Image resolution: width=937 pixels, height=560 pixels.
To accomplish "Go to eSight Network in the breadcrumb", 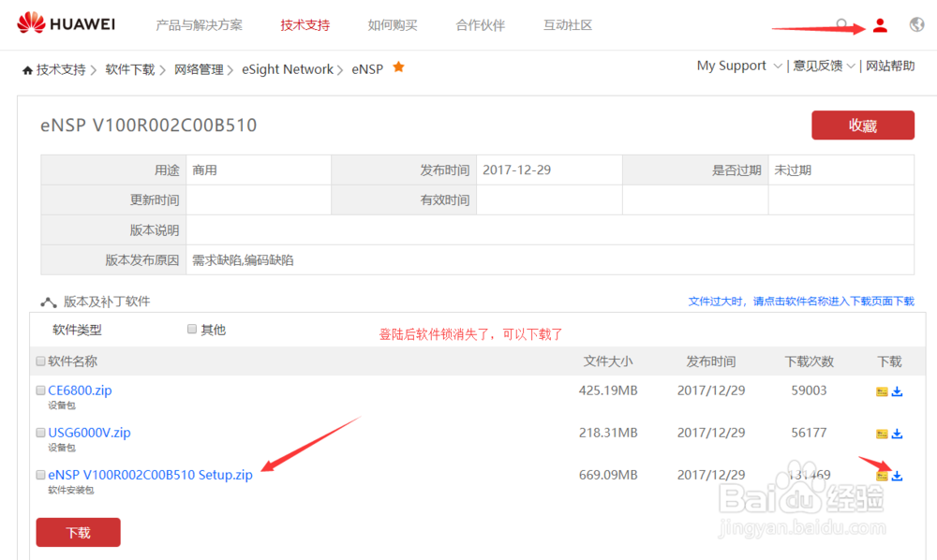I will tap(288, 70).
